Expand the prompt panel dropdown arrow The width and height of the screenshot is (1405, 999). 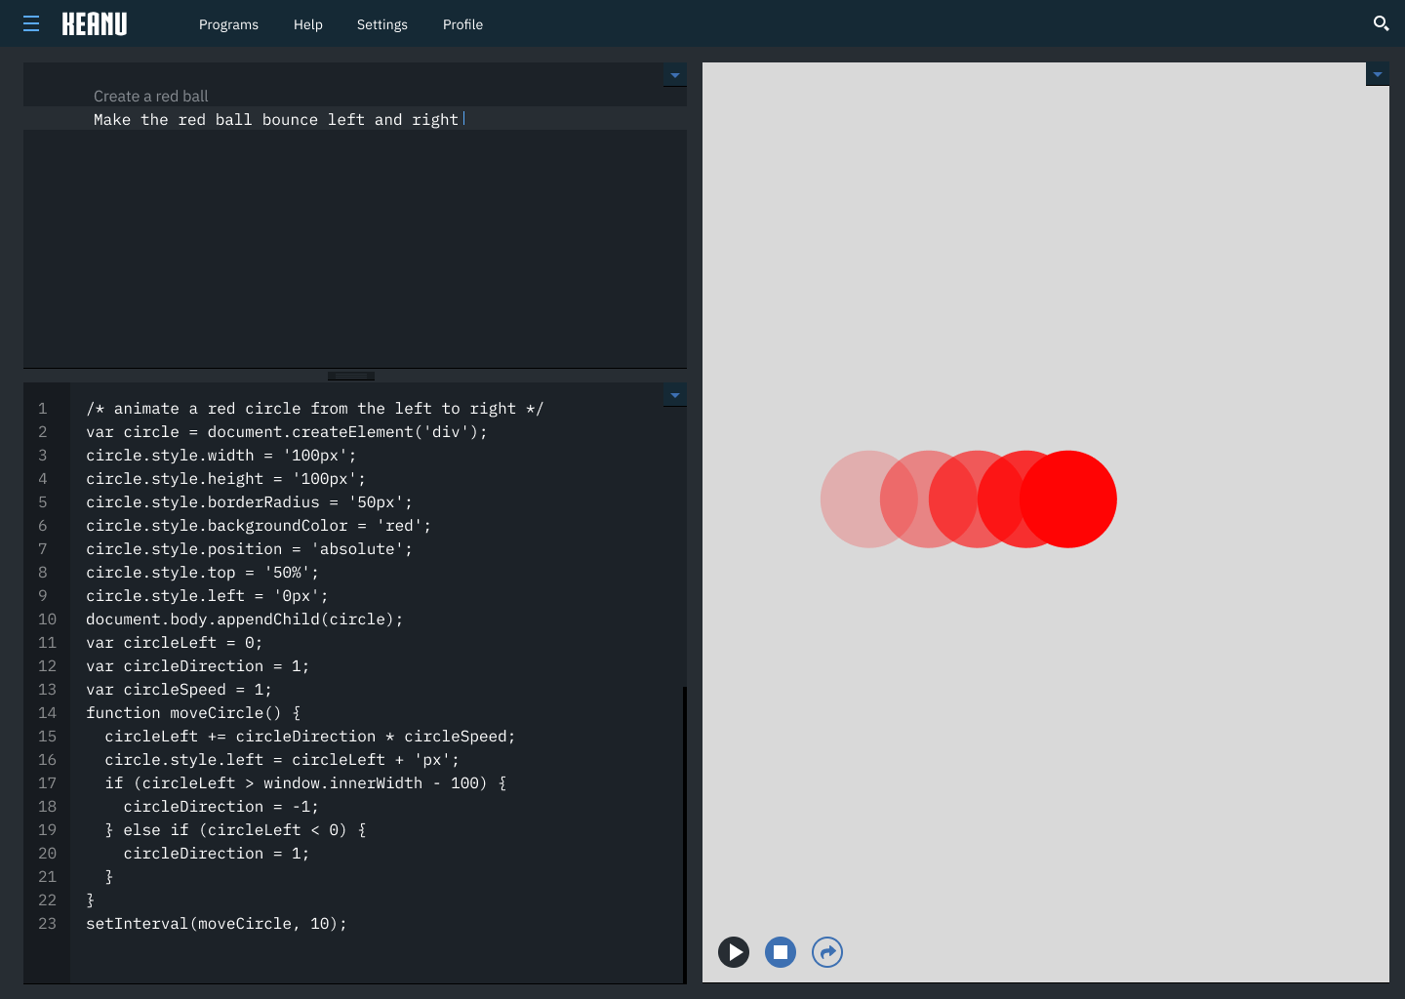(675, 75)
